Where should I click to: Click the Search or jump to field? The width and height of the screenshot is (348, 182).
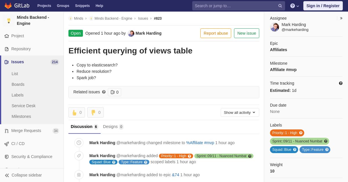pyautogui.click(x=235, y=6)
